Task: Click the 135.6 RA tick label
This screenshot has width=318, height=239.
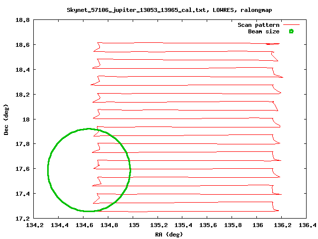Action: (x=208, y=225)
